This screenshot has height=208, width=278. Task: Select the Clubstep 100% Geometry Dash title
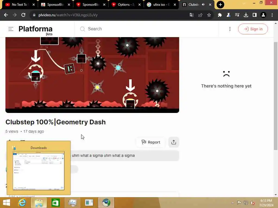click(55, 122)
